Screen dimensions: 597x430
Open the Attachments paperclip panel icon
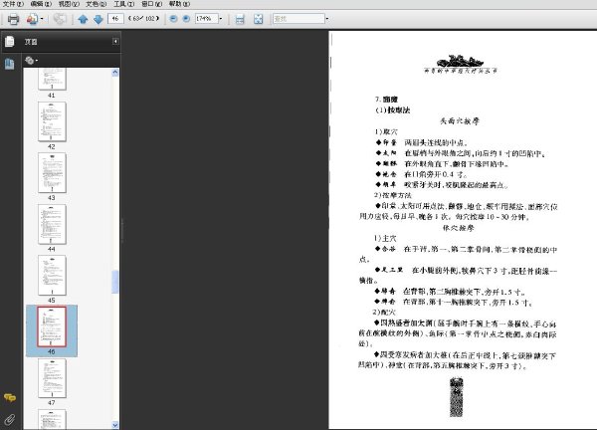10,420
